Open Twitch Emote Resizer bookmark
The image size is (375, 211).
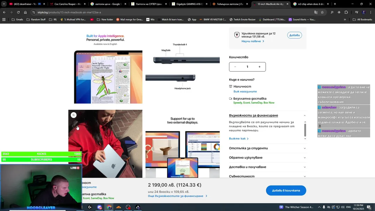tap(242, 20)
